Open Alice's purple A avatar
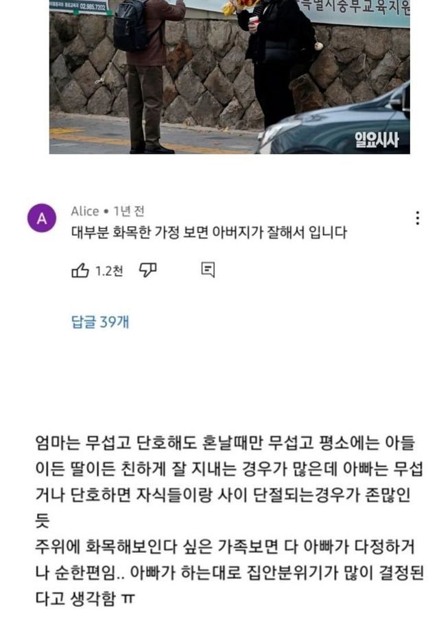 tap(42, 218)
